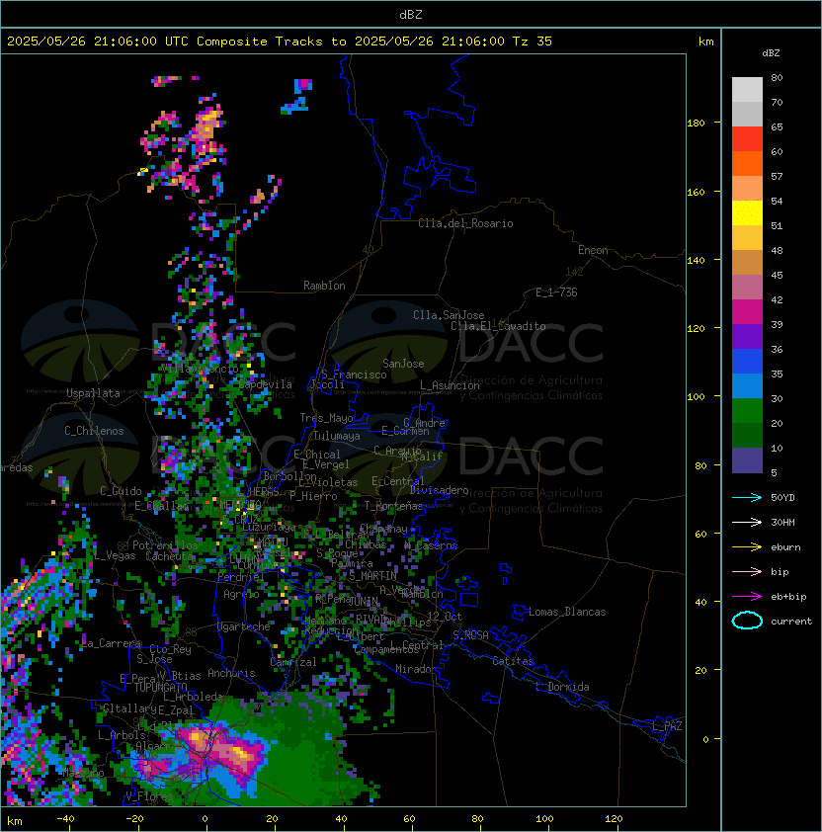
Task: Click the 'Lomas_Blancas' map label
Action: [567, 612]
